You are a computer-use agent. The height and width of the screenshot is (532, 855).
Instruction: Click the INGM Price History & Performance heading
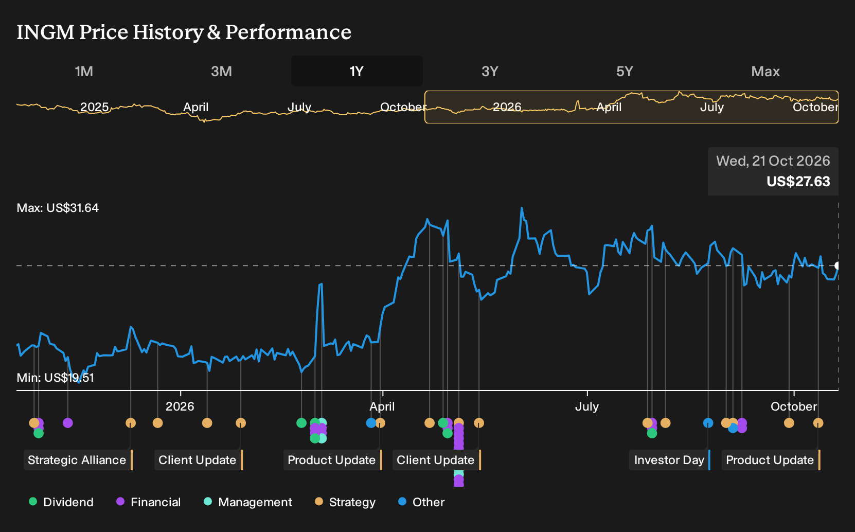184,32
